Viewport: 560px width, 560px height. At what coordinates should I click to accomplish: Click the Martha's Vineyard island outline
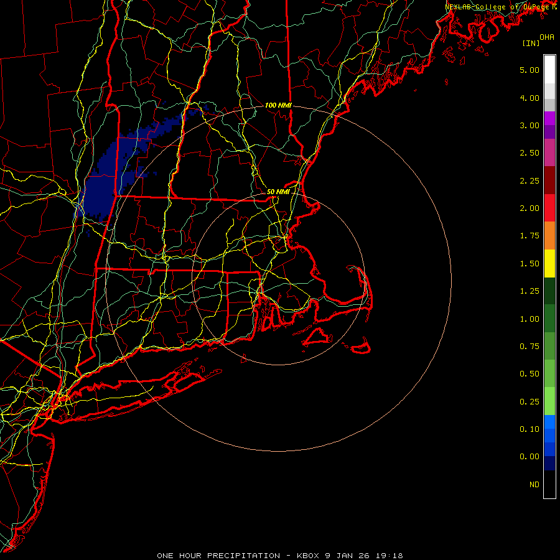[x=318, y=337]
